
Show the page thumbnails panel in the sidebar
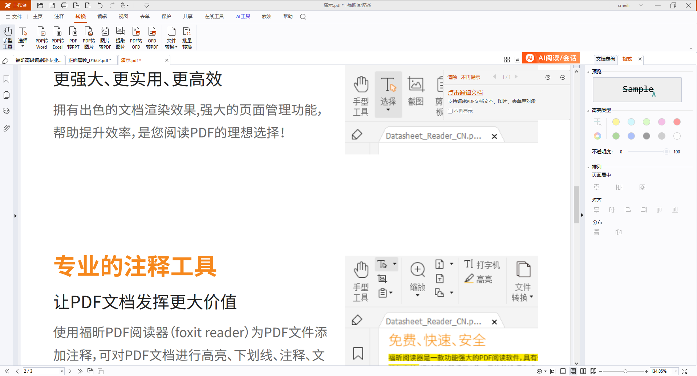tap(7, 95)
